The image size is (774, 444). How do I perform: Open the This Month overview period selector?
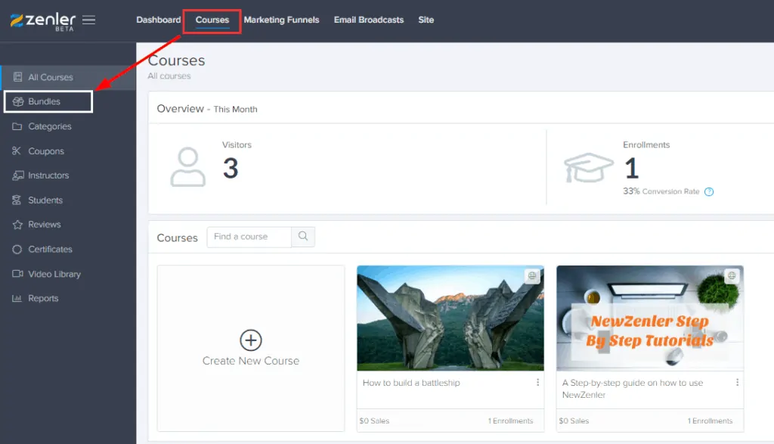pyautogui.click(x=238, y=109)
